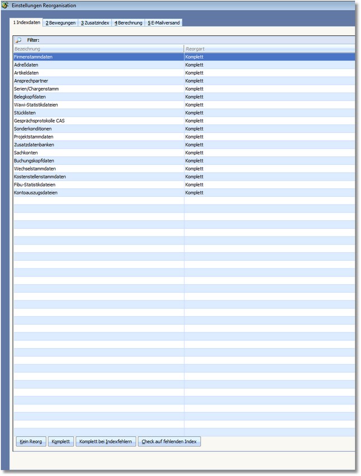The width and height of the screenshot is (361, 476).
Task: Click the application icon in title bar
Action: (x=5, y=5)
